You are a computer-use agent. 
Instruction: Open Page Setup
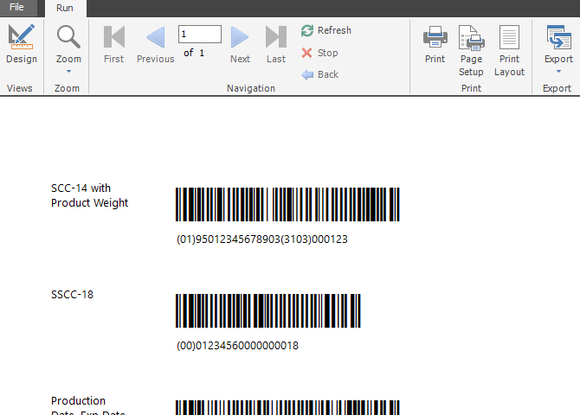click(471, 50)
